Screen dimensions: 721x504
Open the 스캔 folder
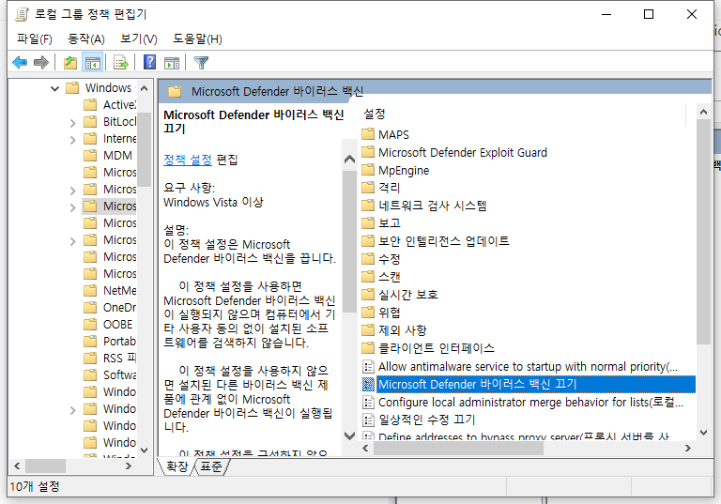[x=381, y=276]
